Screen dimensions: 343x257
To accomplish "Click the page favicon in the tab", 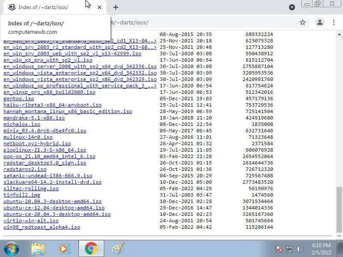I will pos(12,7).
